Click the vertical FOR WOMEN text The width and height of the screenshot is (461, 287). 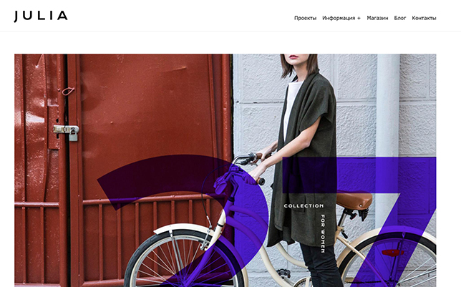pyautogui.click(x=323, y=233)
